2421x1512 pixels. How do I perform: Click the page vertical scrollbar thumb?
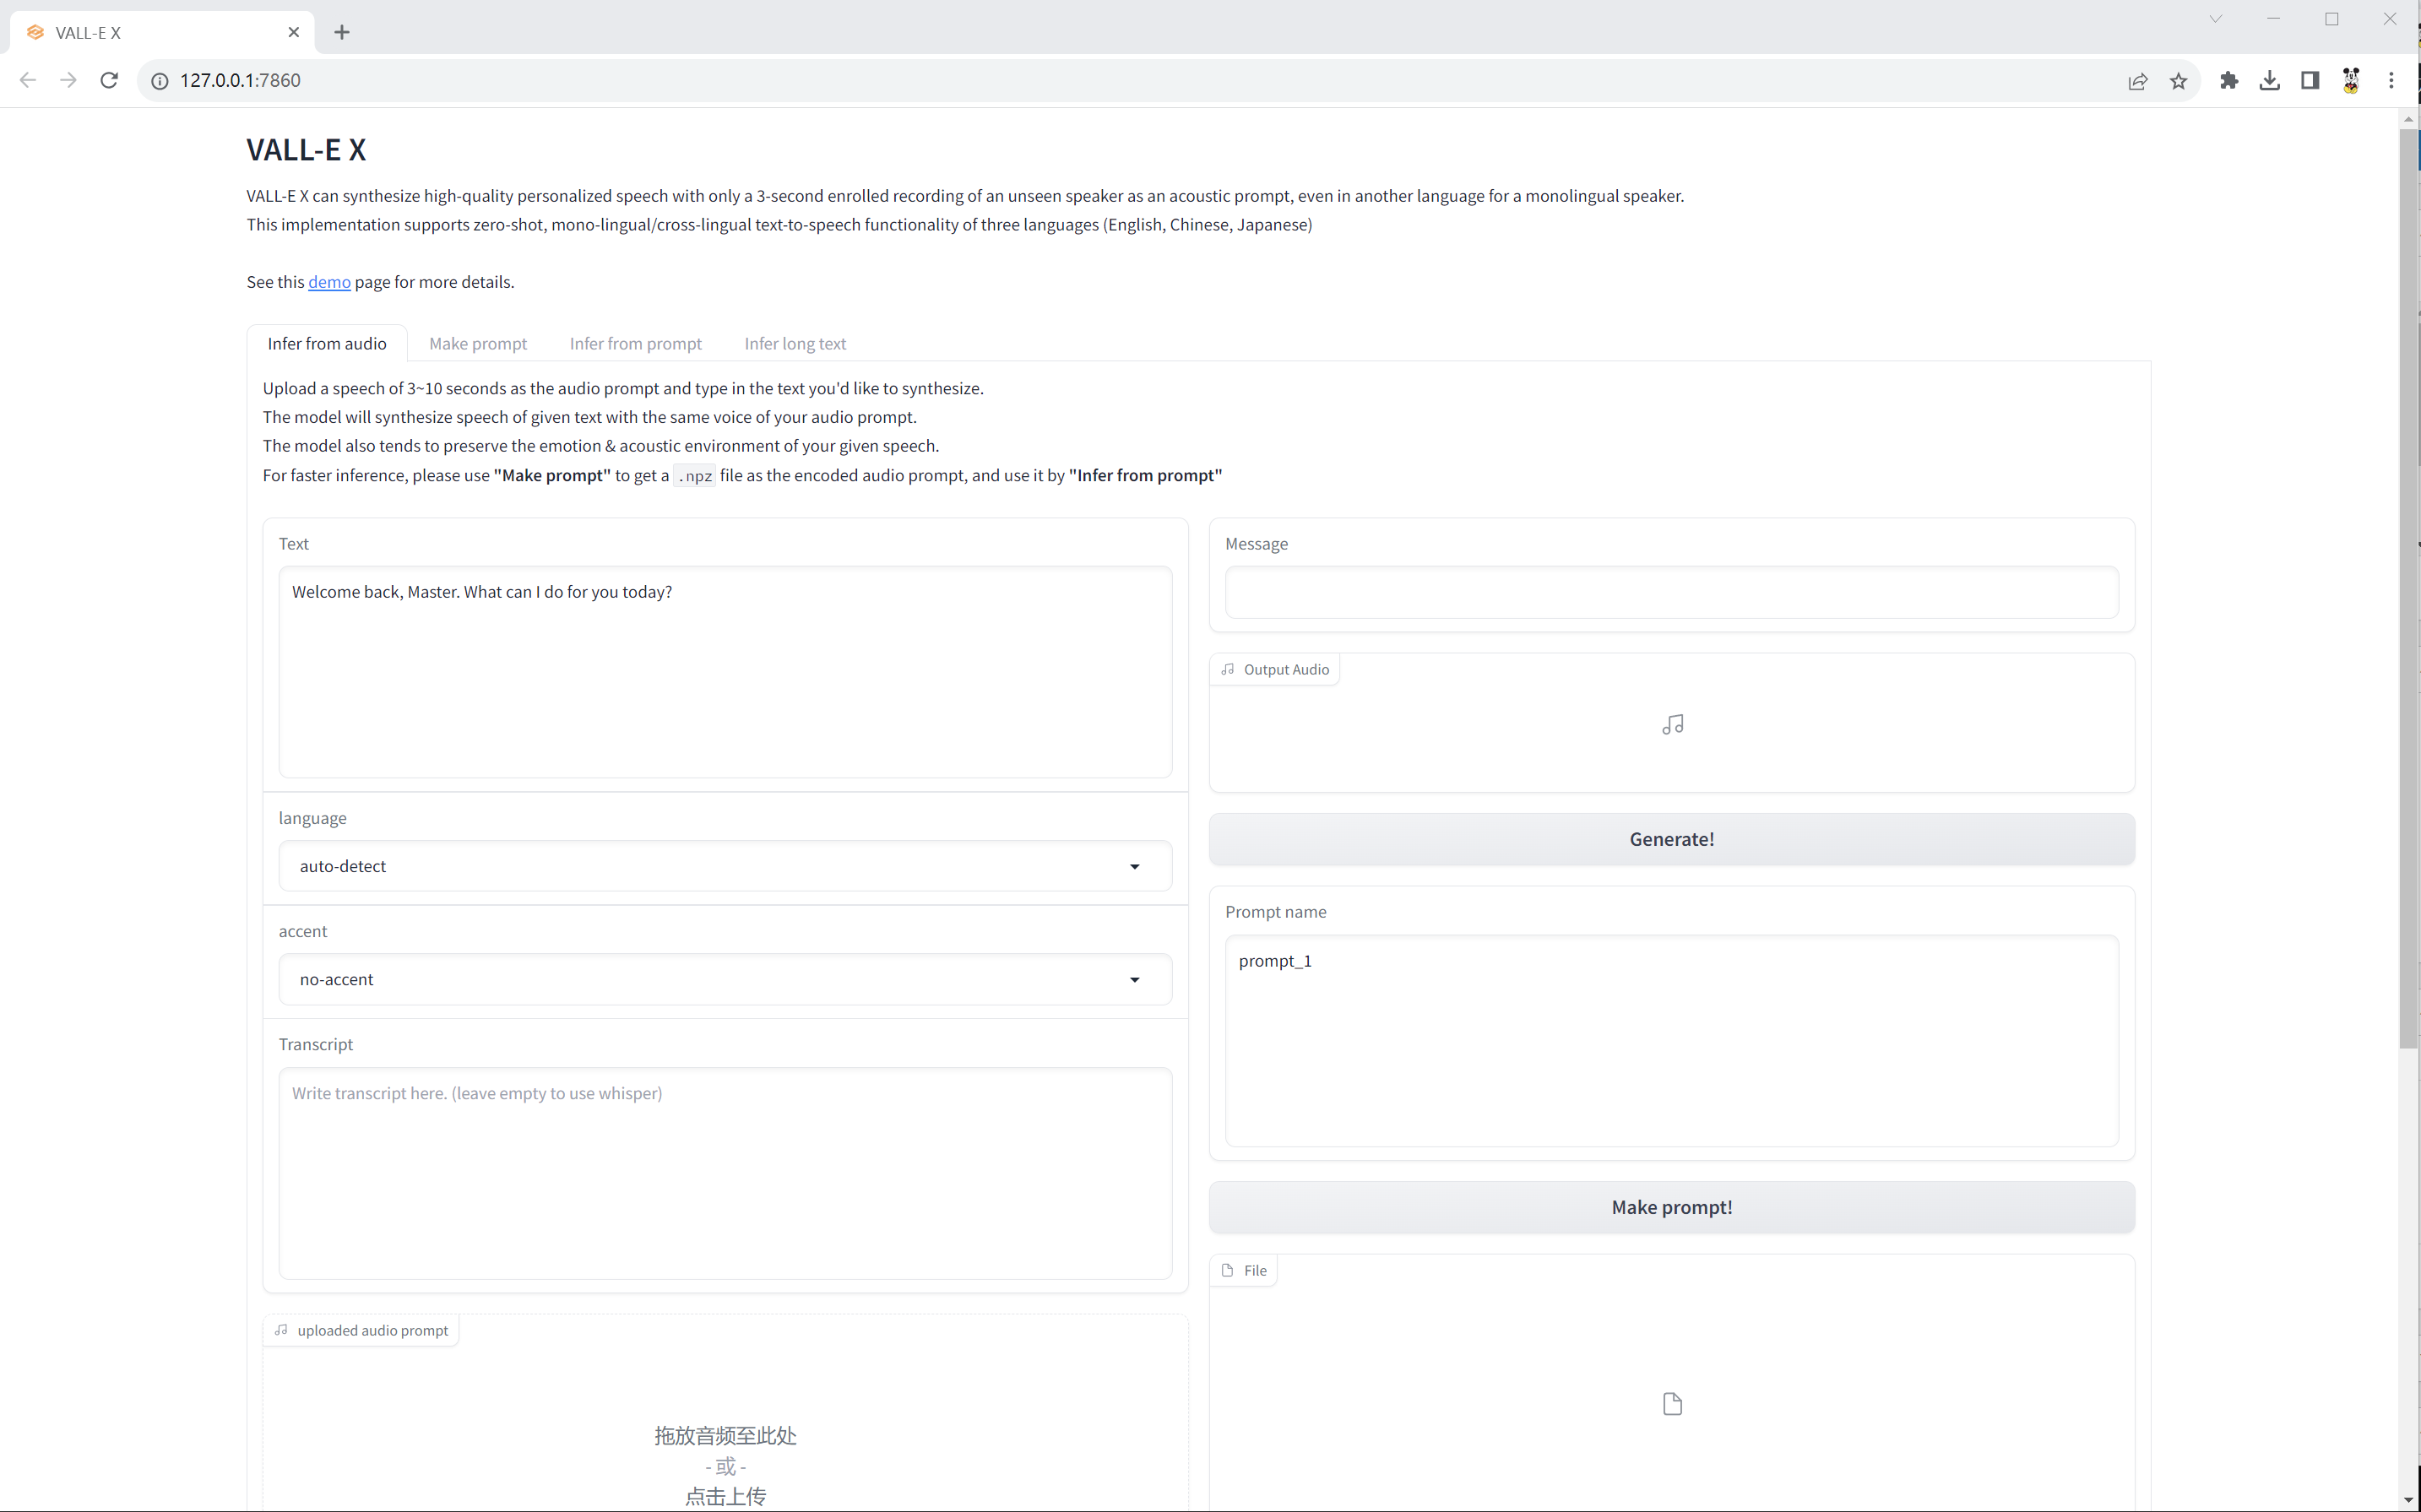click(x=2409, y=588)
